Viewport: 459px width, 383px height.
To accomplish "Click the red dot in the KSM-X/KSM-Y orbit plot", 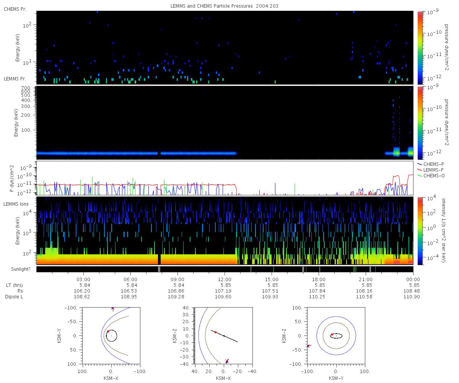I will click(108, 331).
